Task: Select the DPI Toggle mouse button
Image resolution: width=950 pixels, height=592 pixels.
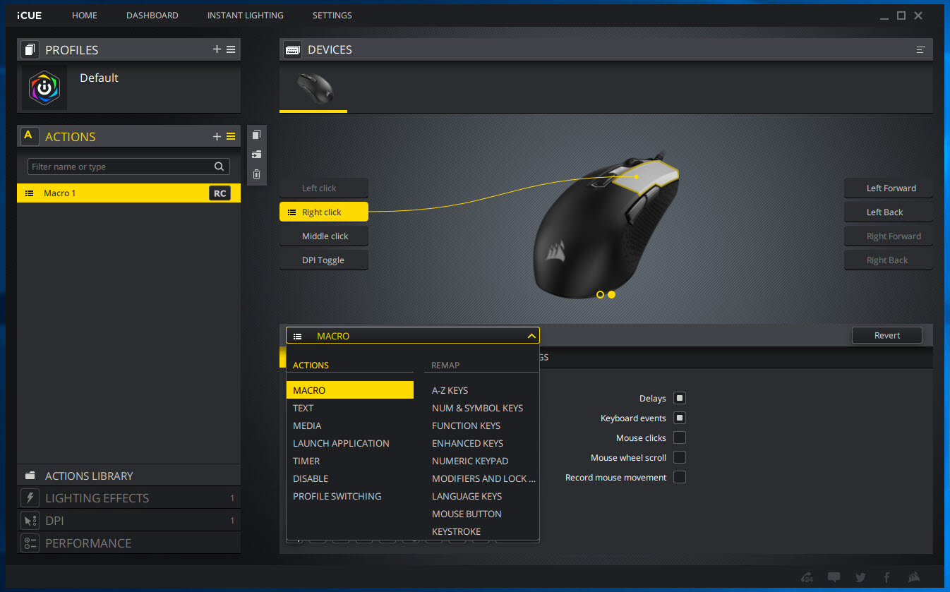Action: click(x=324, y=260)
